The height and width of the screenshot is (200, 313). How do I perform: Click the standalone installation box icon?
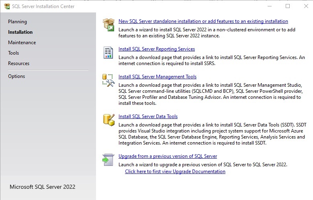click(108, 24)
